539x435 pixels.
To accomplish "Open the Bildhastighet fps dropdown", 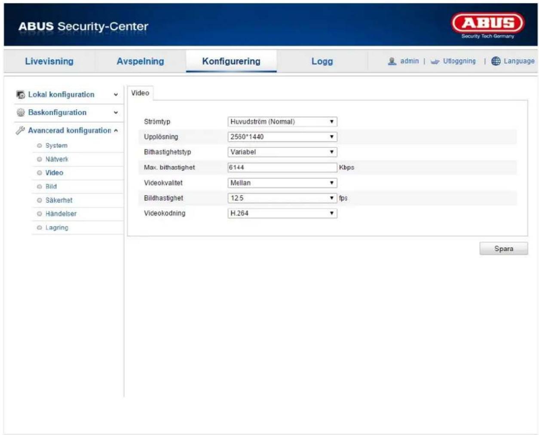I will (282, 198).
